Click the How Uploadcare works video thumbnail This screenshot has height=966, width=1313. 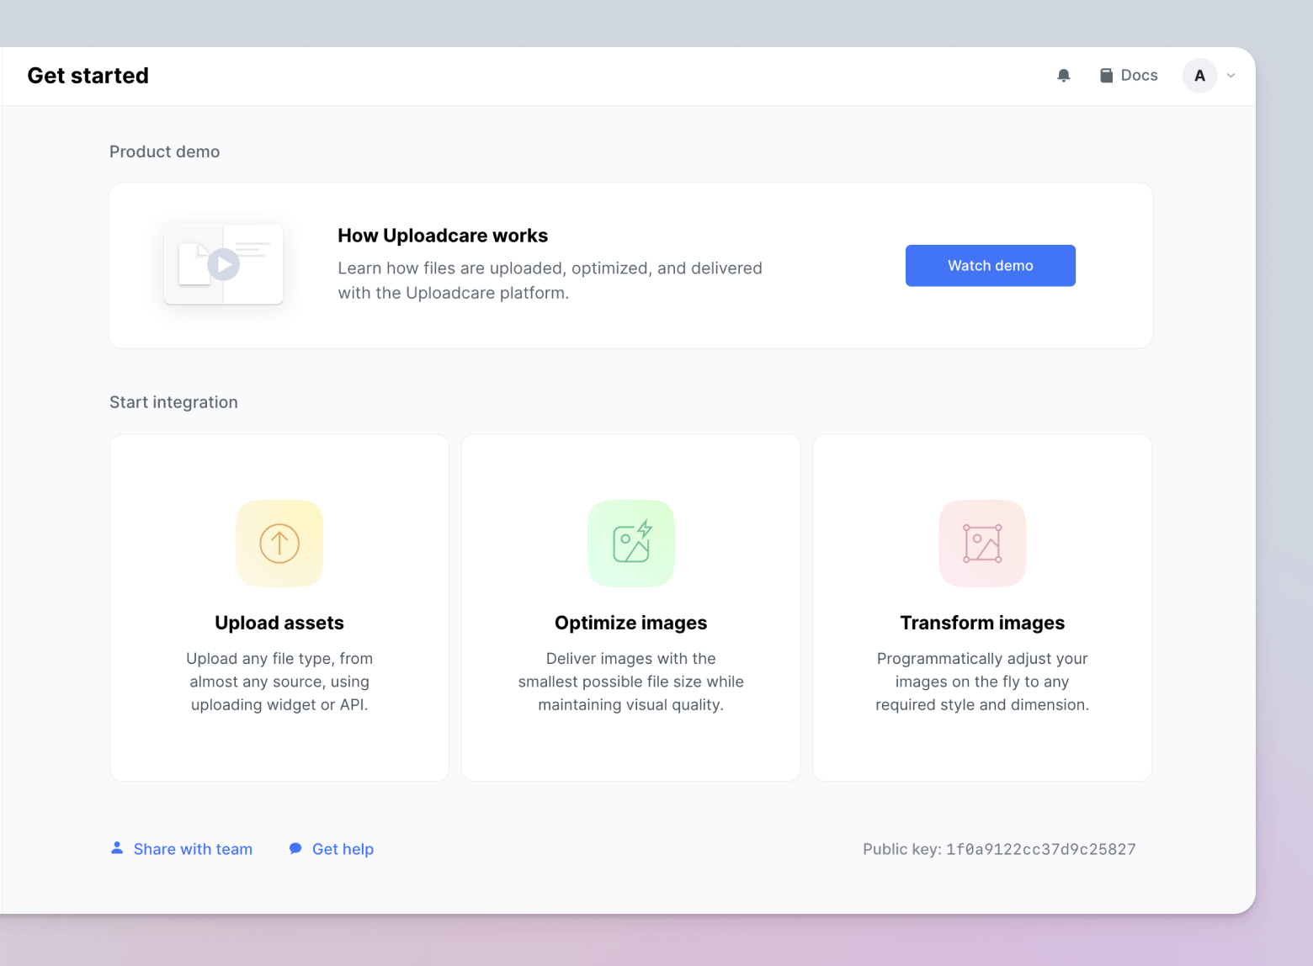click(x=223, y=263)
